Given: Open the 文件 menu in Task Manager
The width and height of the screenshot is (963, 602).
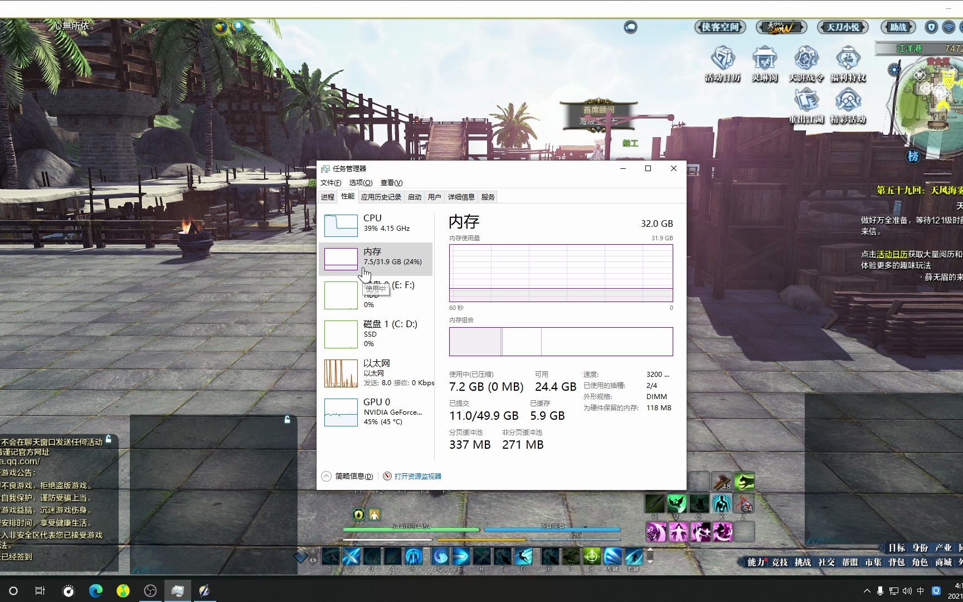Looking at the screenshot, I should tap(330, 183).
